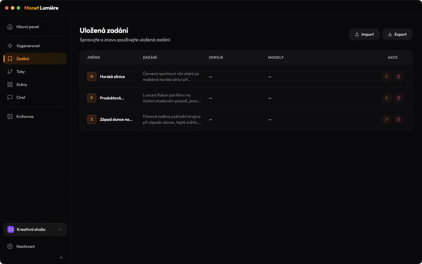Image resolution: width=422 pixels, height=264 pixels.
Task: Open the Kreativní studio workspace dropdown
Action: (x=35, y=229)
